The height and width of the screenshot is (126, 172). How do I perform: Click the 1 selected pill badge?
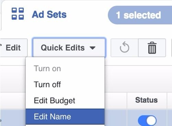140,15
